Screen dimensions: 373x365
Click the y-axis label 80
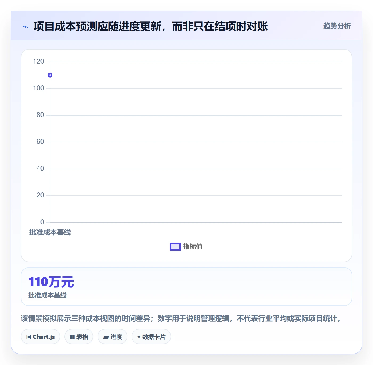tap(40, 115)
